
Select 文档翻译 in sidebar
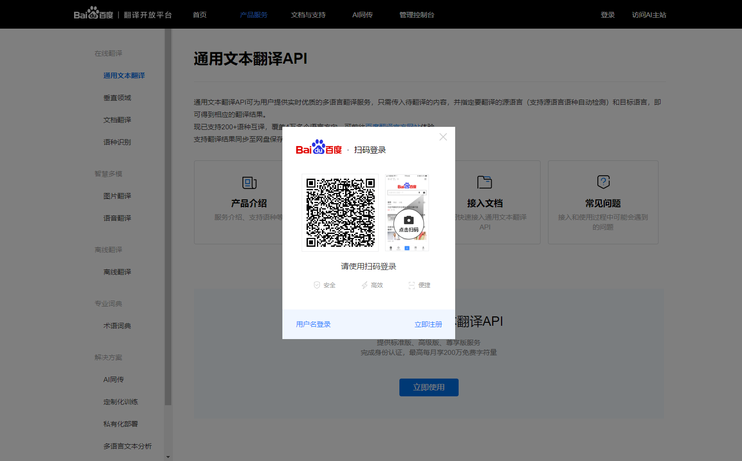click(117, 120)
